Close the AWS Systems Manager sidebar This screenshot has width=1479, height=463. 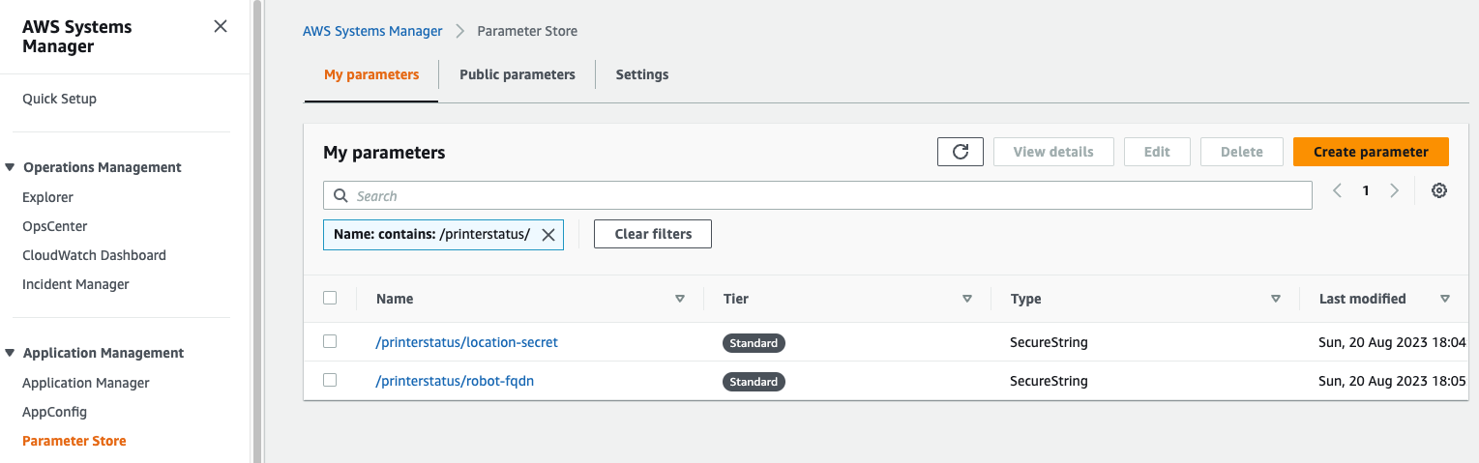(221, 27)
